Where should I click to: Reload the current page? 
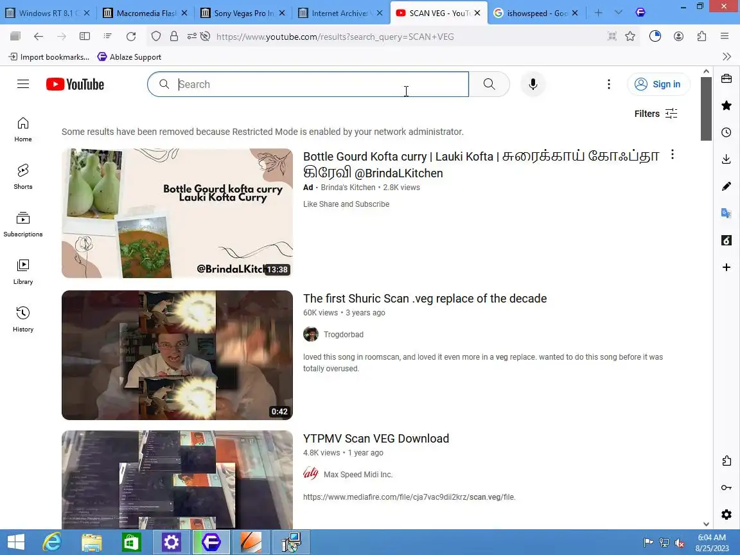coord(131,37)
